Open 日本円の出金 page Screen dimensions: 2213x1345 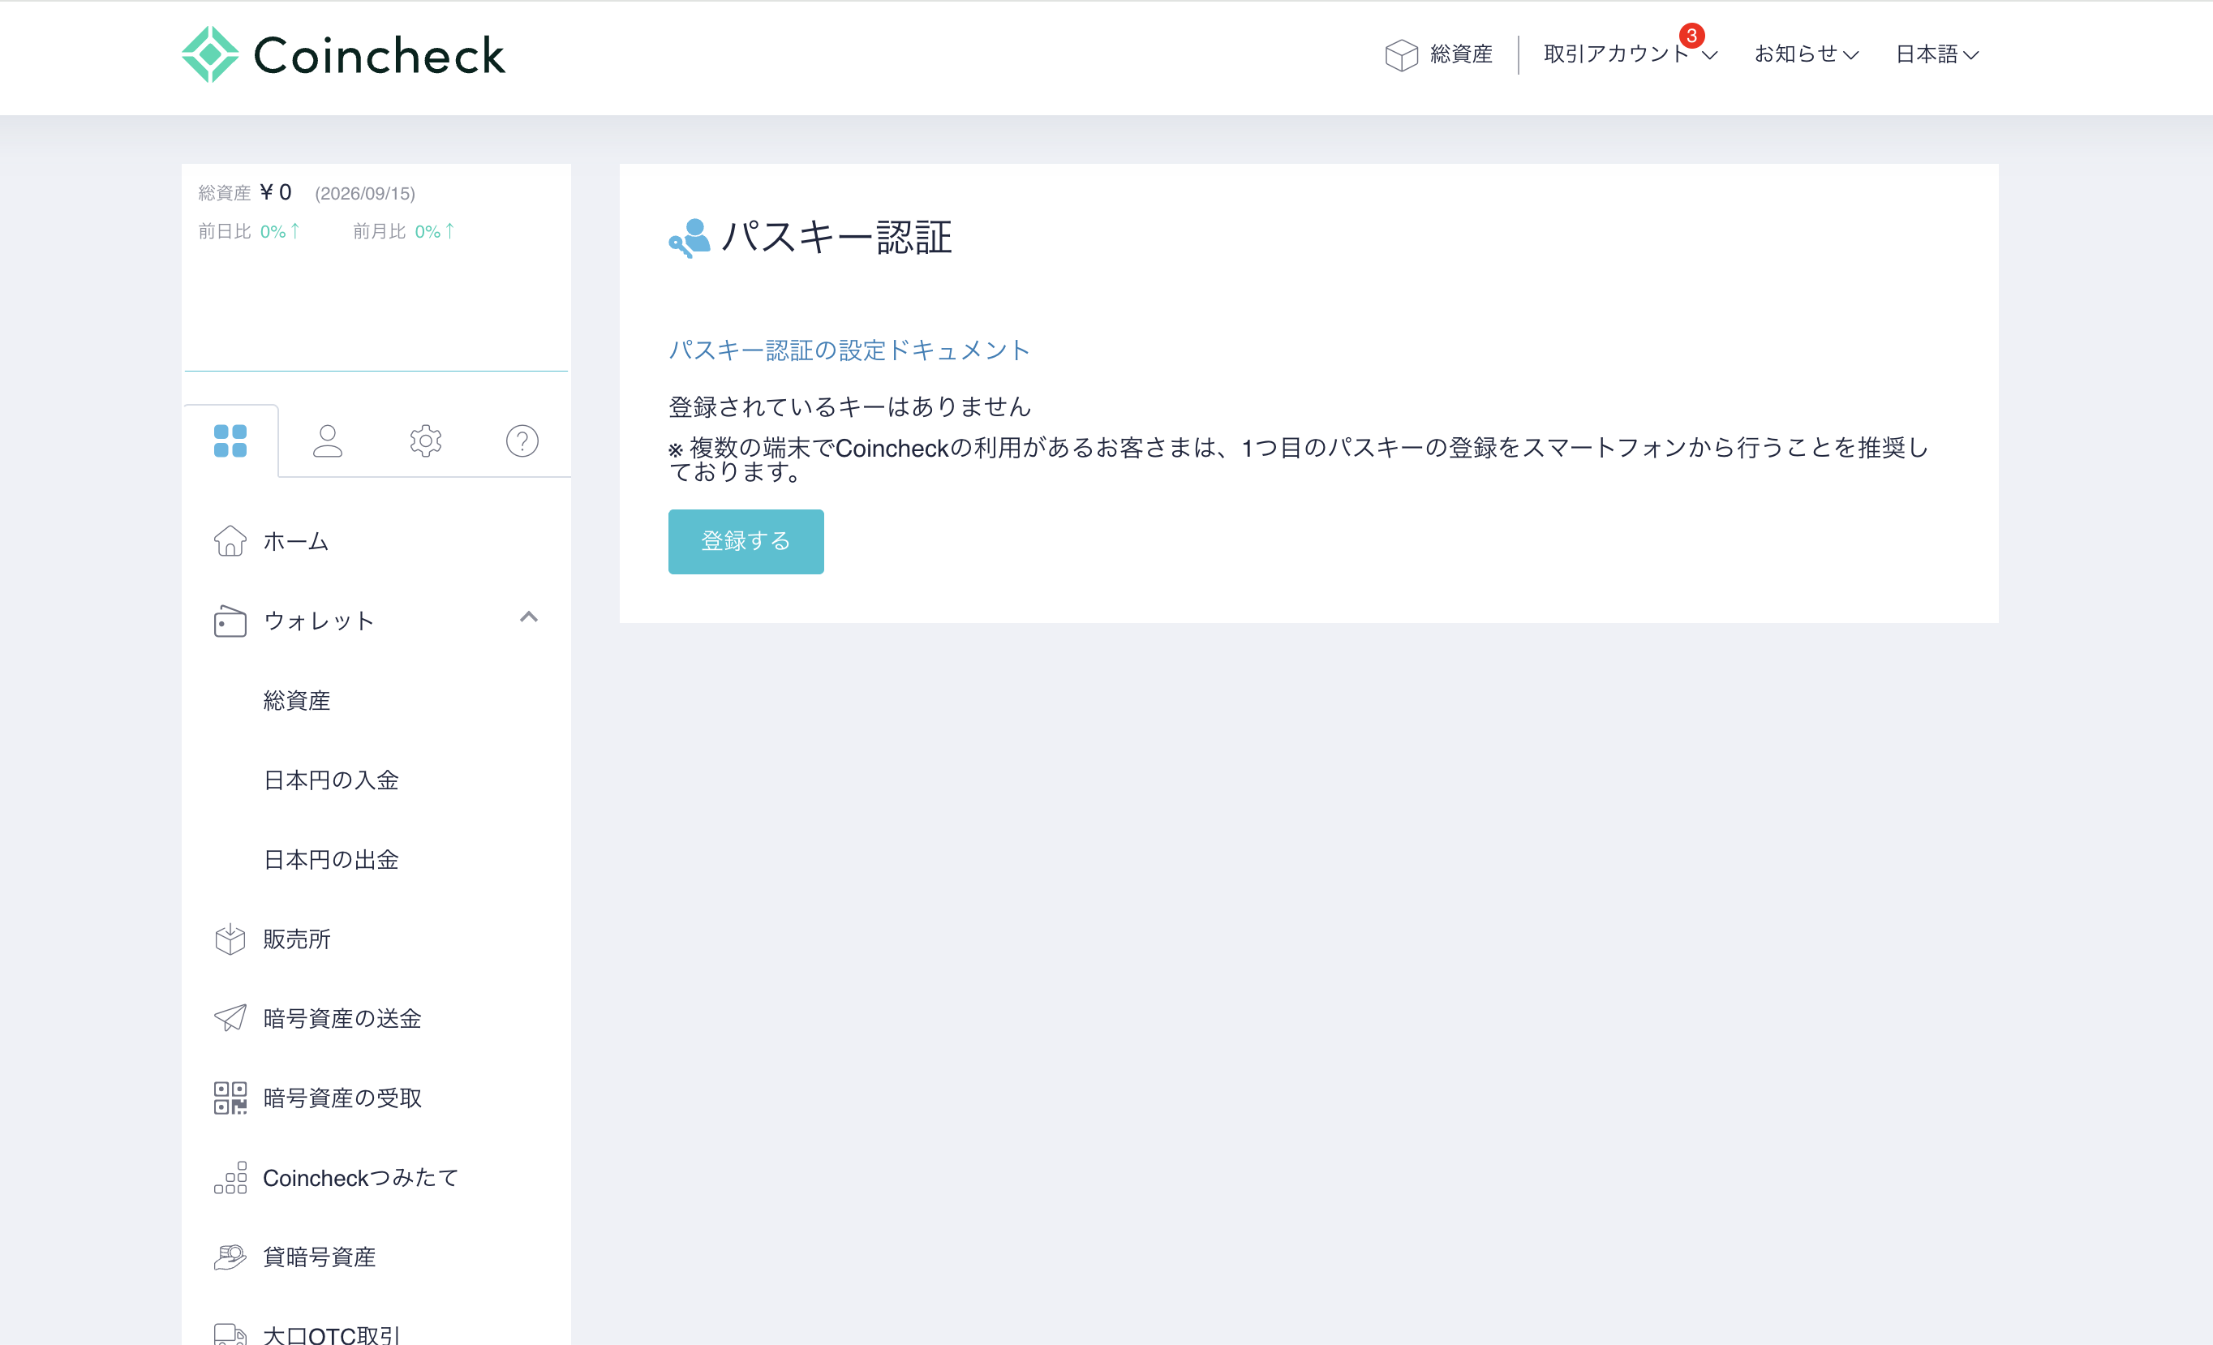tap(332, 859)
